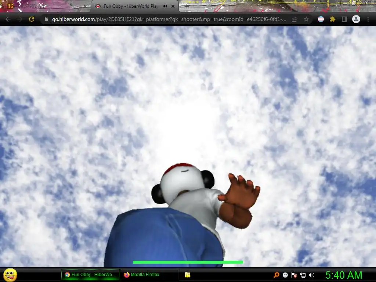Click the 5:40 AM clock
This screenshot has width=376, height=282.
pyautogui.click(x=344, y=275)
